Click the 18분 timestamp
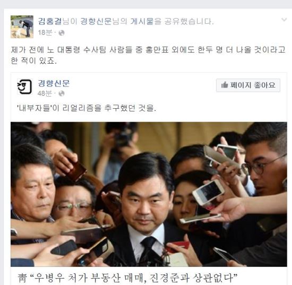Screen dimensions: 292x285 45,33
